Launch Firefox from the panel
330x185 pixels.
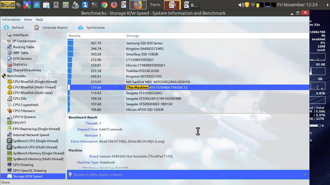[114, 5]
